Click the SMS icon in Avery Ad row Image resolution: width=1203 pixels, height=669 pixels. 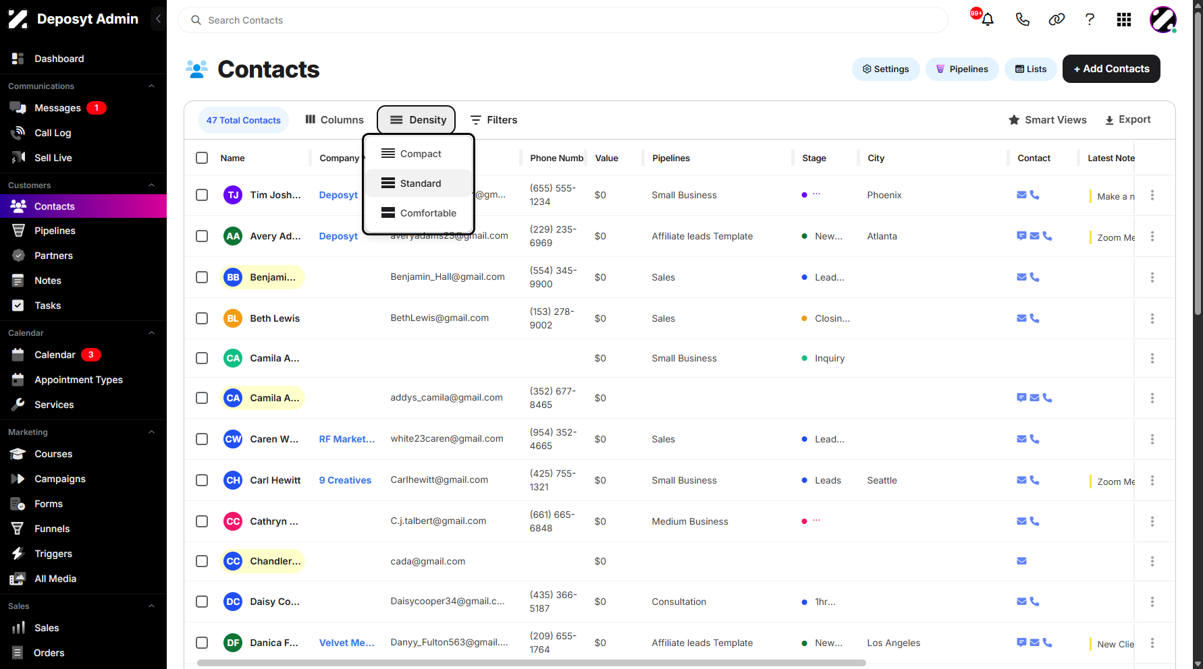(1021, 236)
